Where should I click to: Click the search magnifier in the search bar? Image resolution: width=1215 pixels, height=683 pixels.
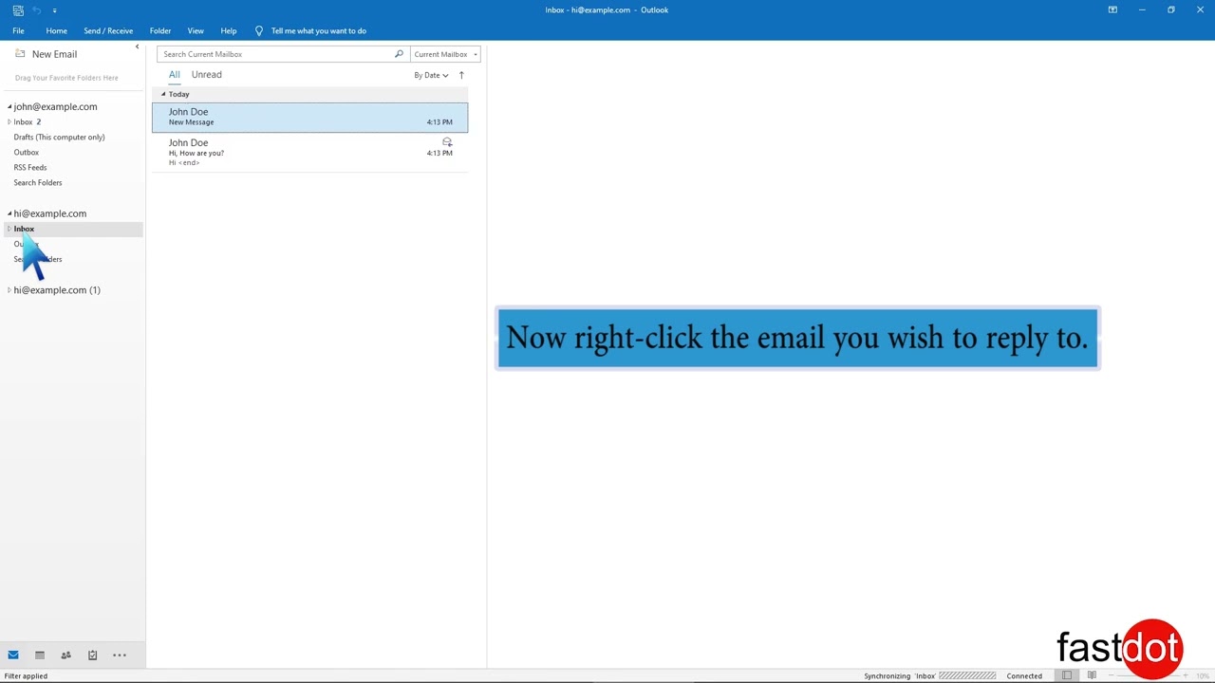(399, 54)
